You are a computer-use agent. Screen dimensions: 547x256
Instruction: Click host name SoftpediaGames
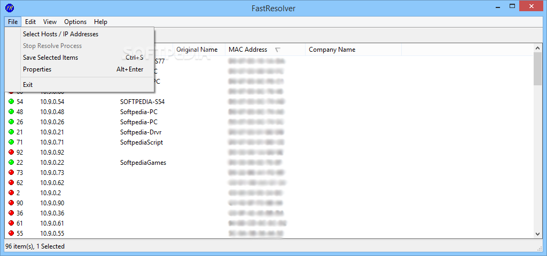(x=143, y=162)
